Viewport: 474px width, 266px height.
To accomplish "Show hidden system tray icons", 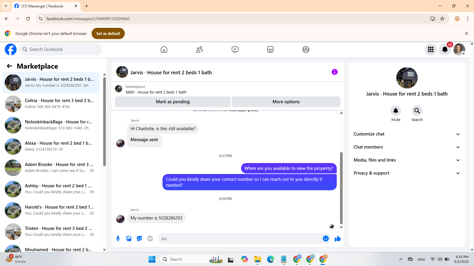I will click(x=401, y=259).
